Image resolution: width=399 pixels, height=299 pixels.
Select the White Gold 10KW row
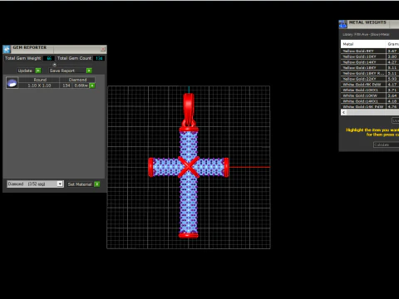370,96
